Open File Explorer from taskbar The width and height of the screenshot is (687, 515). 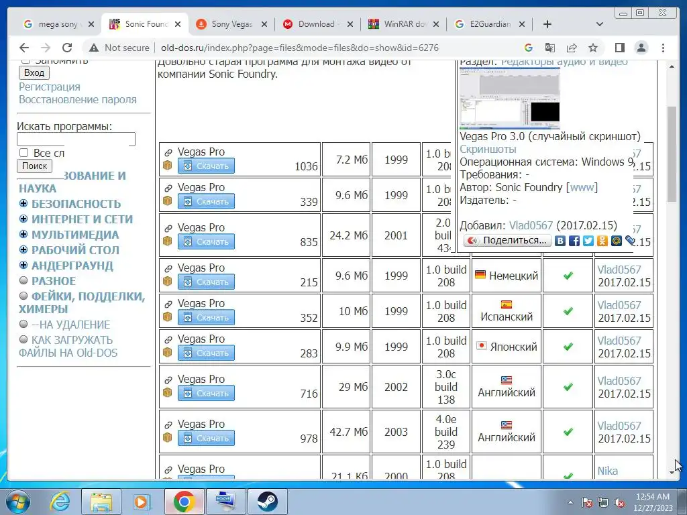tap(101, 502)
